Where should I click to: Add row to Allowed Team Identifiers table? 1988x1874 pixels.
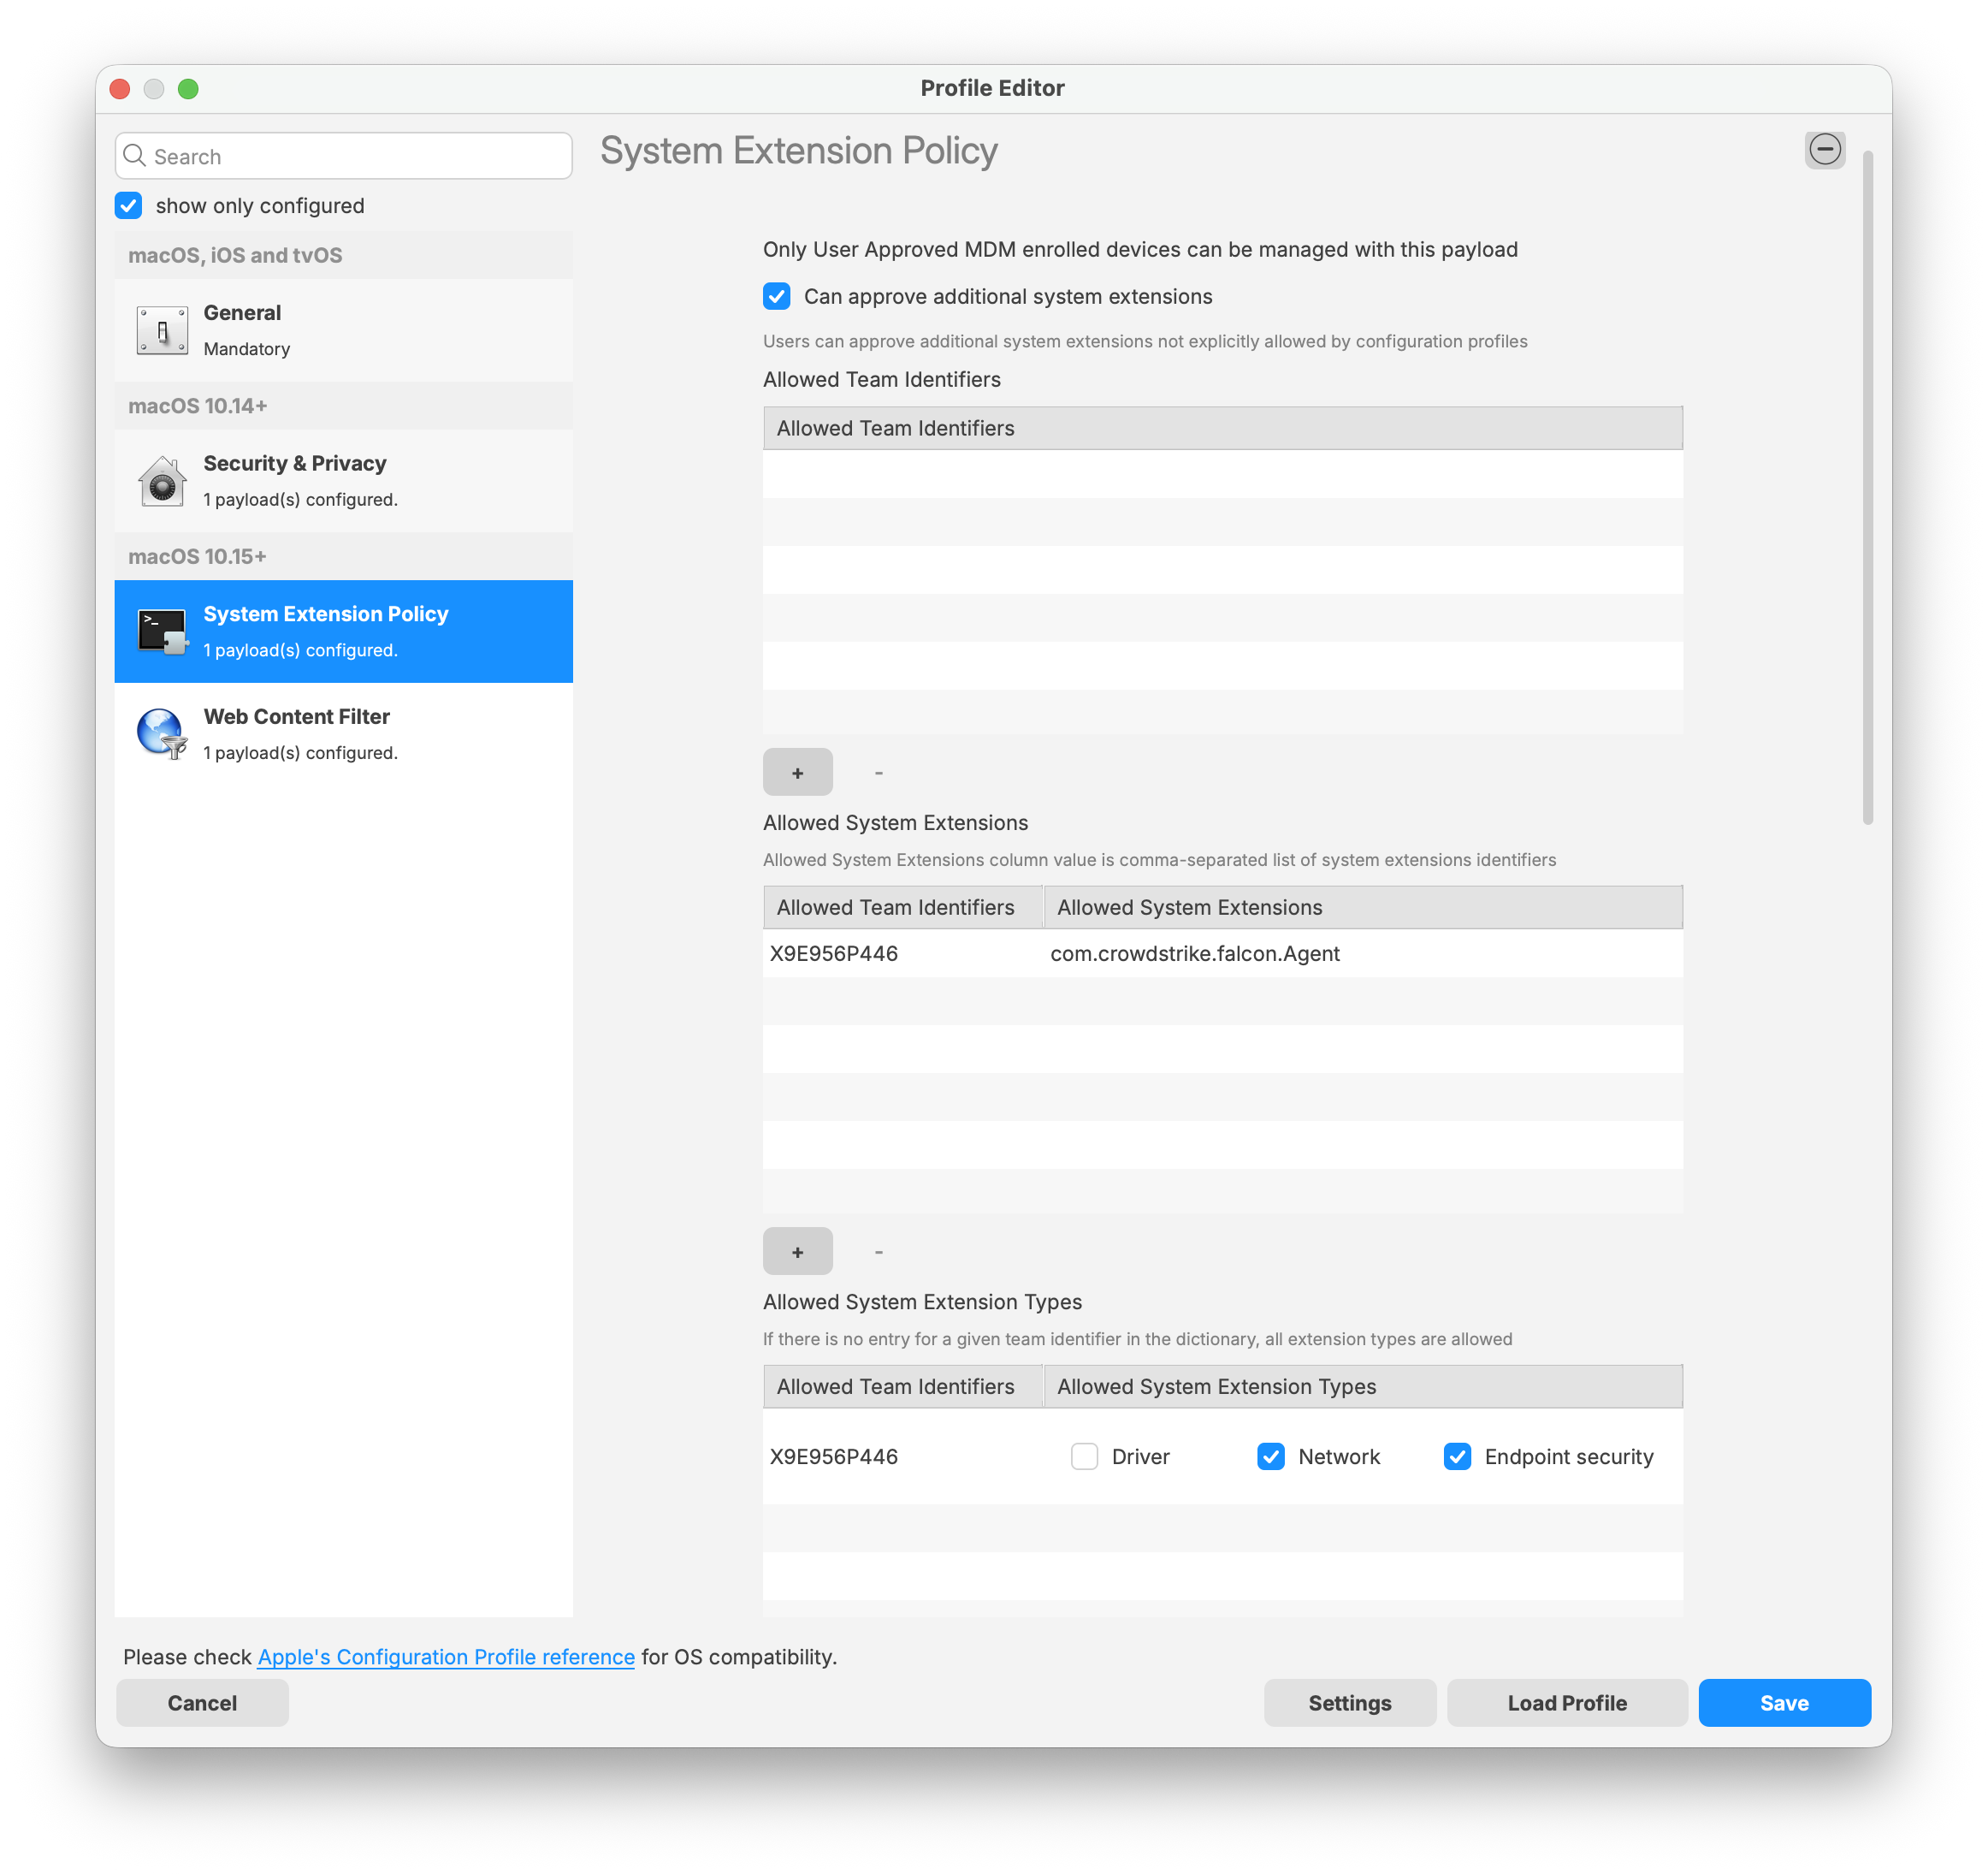pyautogui.click(x=797, y=773)
